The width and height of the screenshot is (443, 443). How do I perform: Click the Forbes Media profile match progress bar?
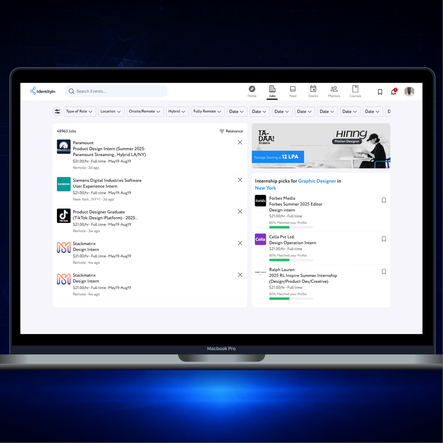(x=291, y=227)
